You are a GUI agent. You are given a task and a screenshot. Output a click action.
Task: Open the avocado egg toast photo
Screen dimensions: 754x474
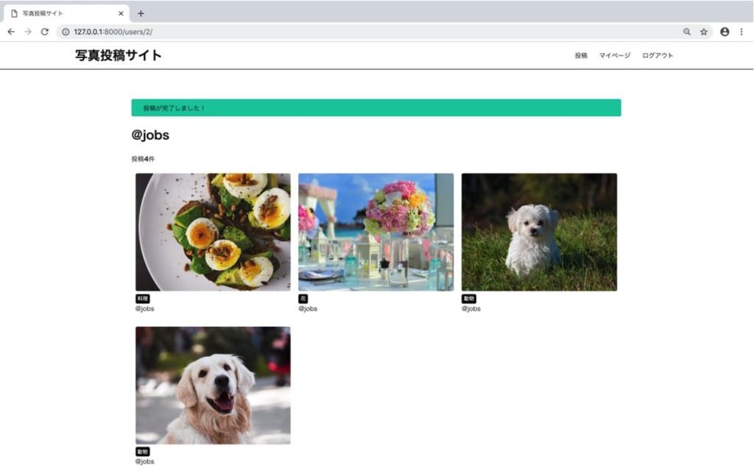(x=213, y=232)
